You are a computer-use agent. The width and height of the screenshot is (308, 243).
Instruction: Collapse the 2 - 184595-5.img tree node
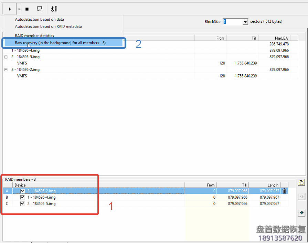(x=5, y=56)
